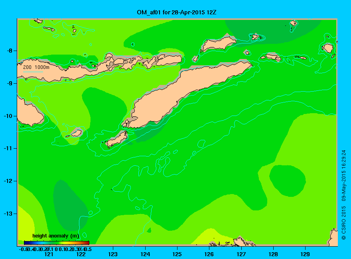The image size is (351, 259).
Task: Click longitude label 129
Action: (x=305, y=254)
